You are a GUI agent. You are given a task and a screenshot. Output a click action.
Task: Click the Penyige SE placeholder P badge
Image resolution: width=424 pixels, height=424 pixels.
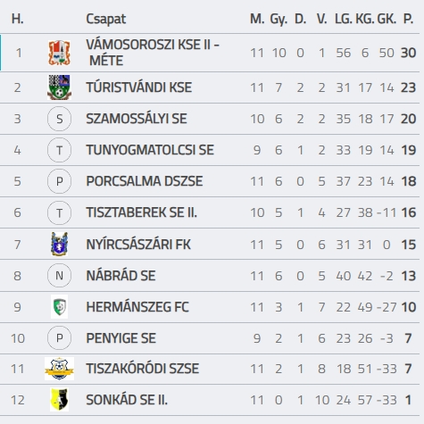59,338
